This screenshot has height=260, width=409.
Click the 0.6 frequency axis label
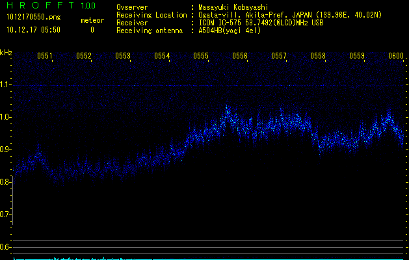(x=5, y=247)
